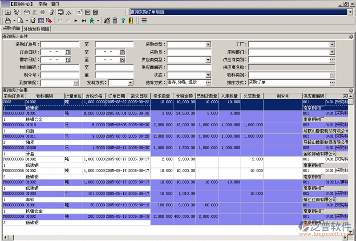Open the 采购 menu
Screen dimensions: 356x241
(x=42, y=4)
